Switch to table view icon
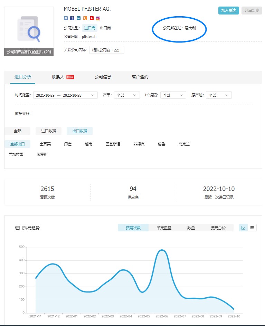The height and width of the screenshot is (326, 265). (252, 228)
